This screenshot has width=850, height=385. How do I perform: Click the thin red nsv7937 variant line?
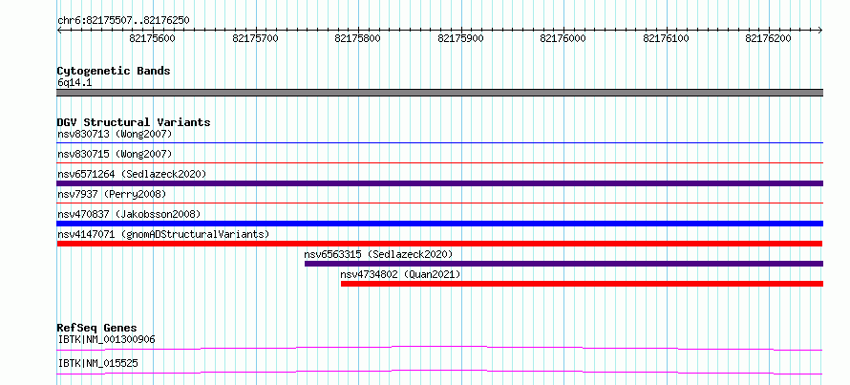coord(439,203)
